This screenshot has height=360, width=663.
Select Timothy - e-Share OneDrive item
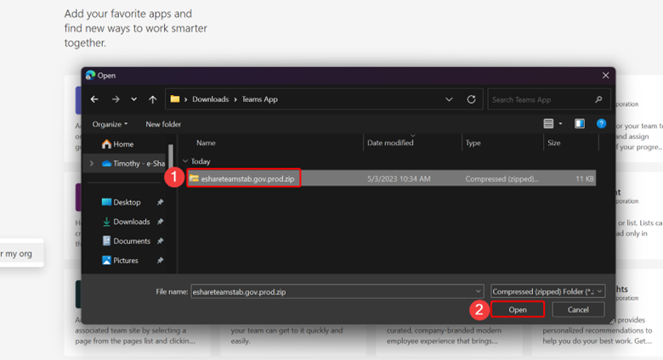point(133,164)
